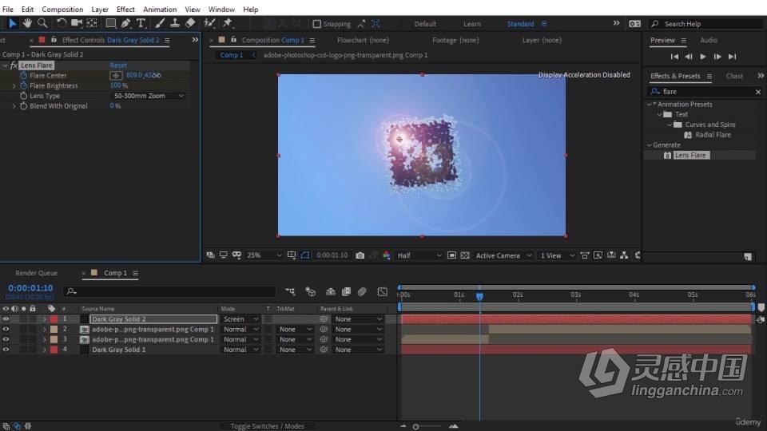The image size is (767, 431).
Task: Click Toggle Switches / Modes button
Action: pos(267,426)
